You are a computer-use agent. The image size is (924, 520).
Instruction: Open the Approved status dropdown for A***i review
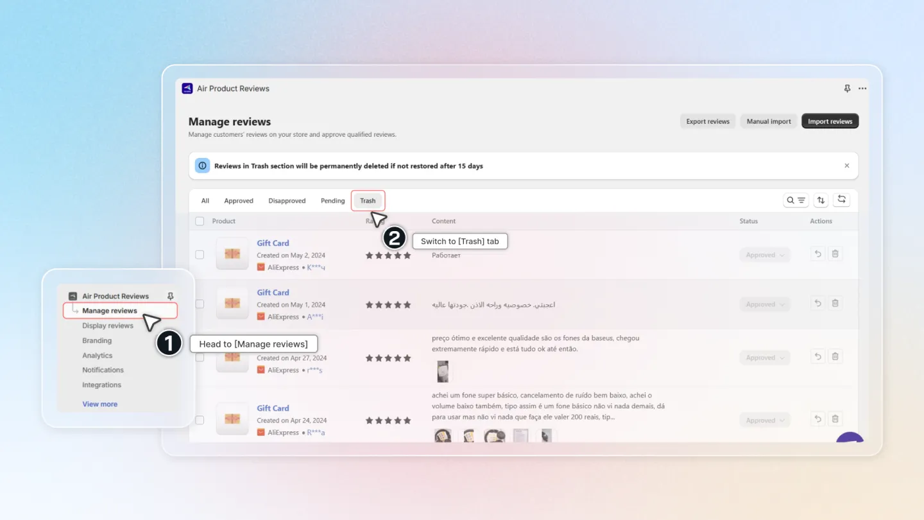(765, 304)
